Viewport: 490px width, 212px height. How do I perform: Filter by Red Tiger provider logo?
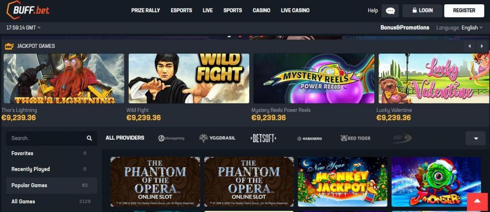pos(356,138)
